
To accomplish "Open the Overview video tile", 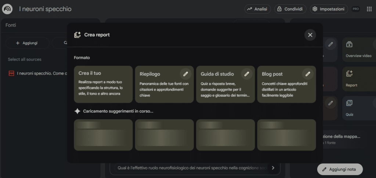I will 358,50.
